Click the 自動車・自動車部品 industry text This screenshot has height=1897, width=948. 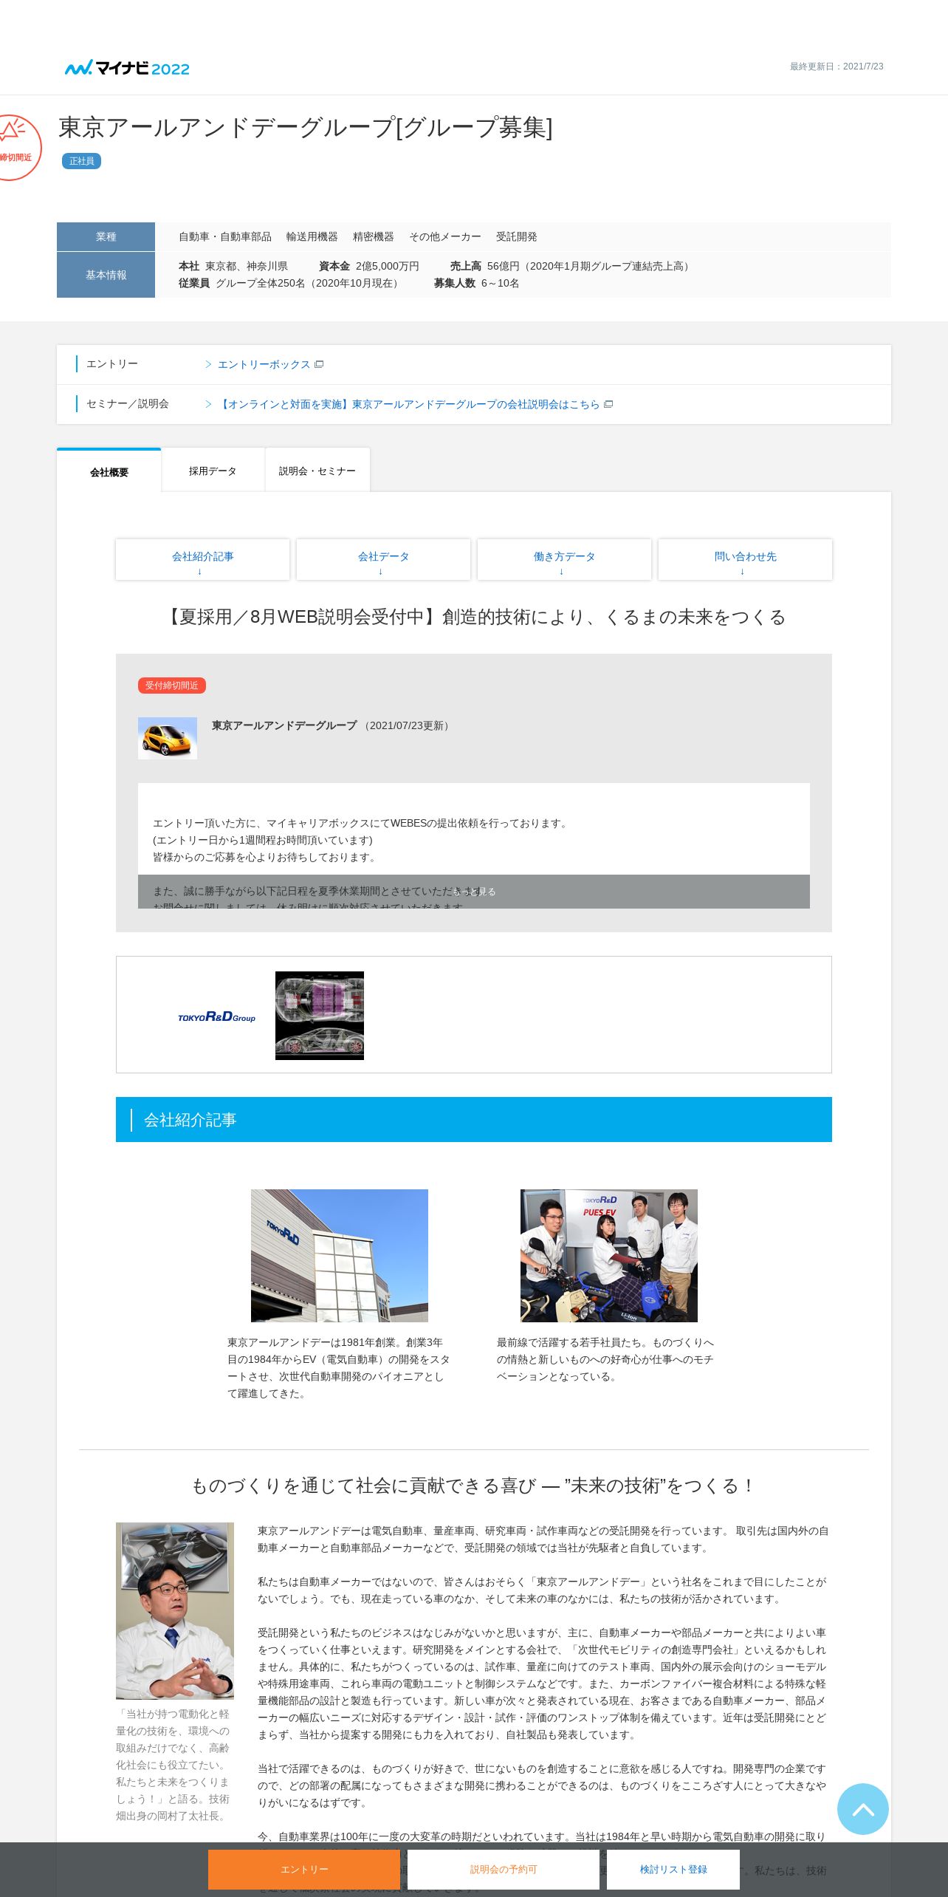(225, 236)
